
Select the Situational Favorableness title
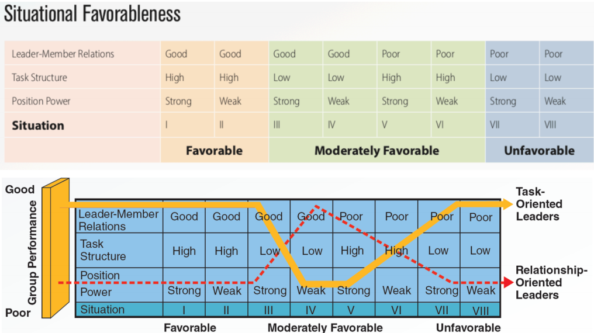click(x=92, y=14)
